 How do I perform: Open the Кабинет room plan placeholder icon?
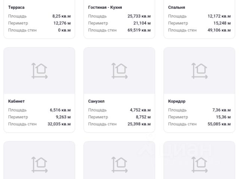tap(40, 71)
